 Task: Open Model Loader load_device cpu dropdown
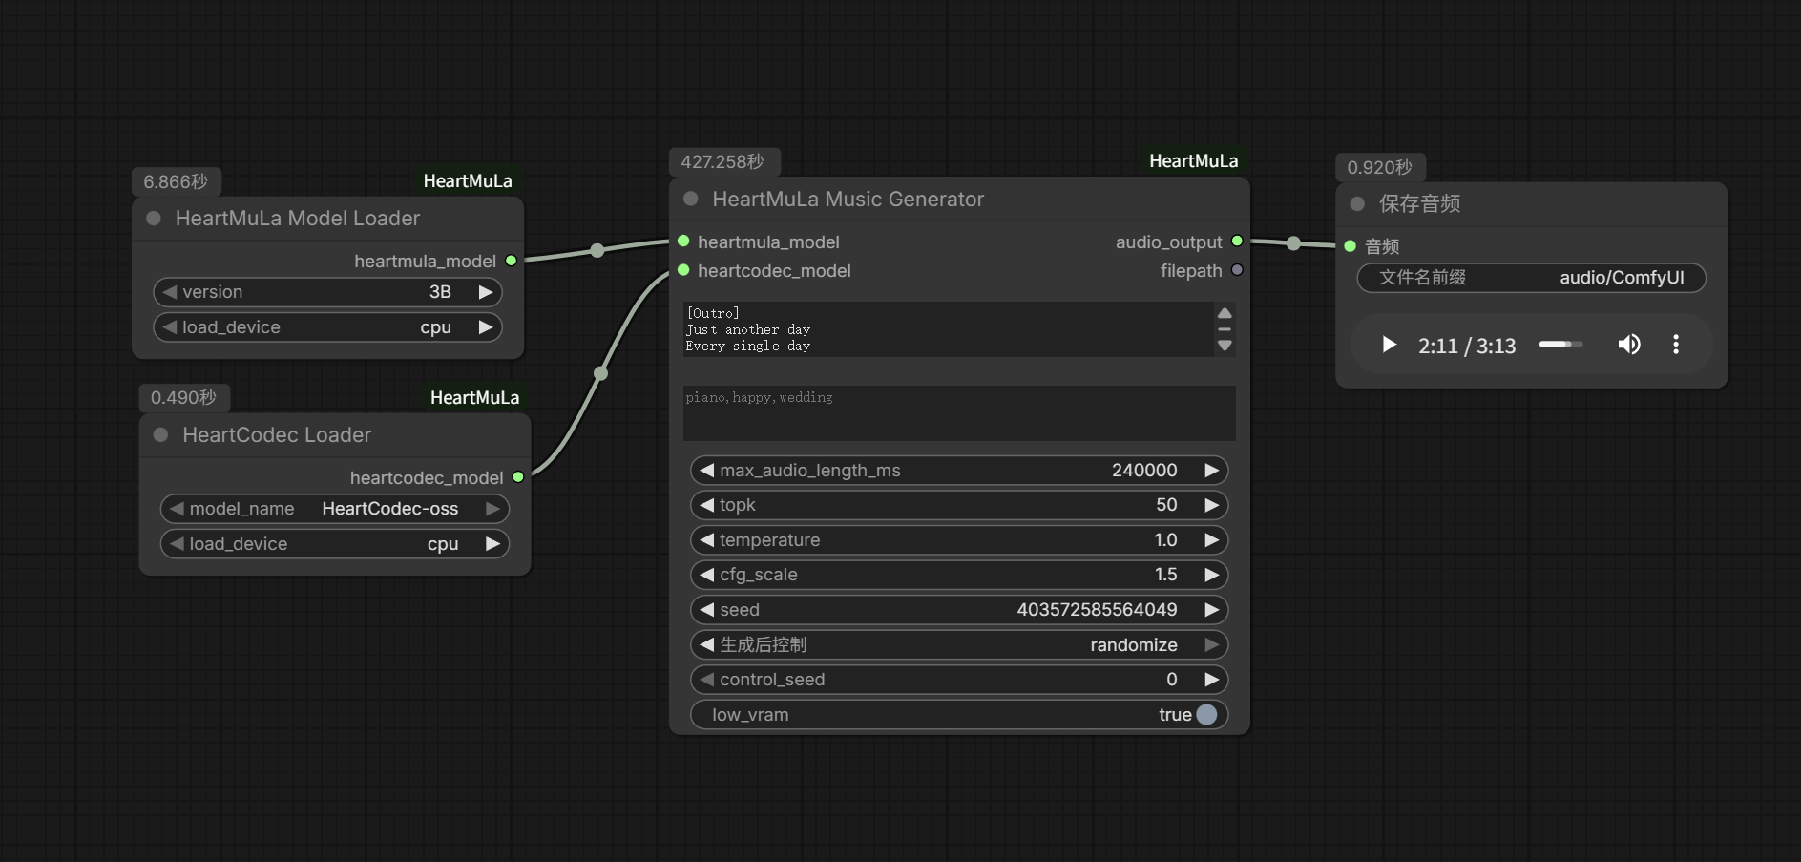pyautogui.click(x=327, y=327)
